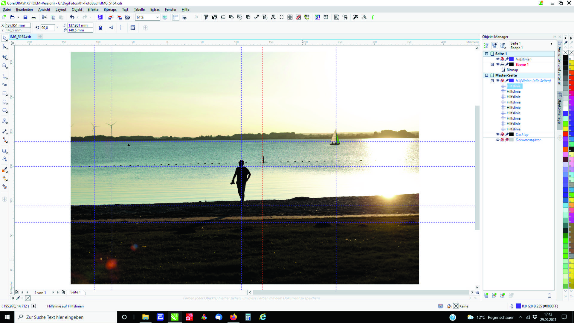The height and width of the screenshot is (323, 574).
Task: Open the zoom level 61% dropdown
Action: coord(157,17)
